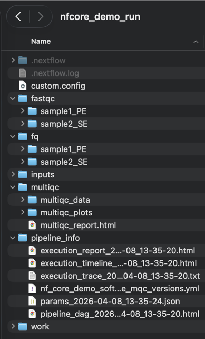This screenshot has width=205, height=339.
Task: Click the custom.config gear file icon
Action: 23,86
